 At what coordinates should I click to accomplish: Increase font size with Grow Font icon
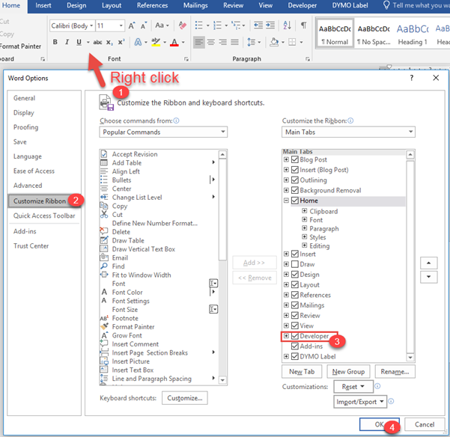(x=132, y=25)
